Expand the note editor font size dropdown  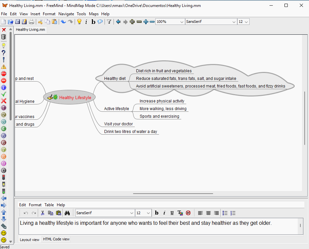148,213
